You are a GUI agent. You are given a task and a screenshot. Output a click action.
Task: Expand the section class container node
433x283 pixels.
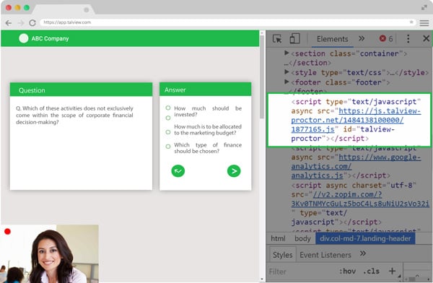pyautogui.click(x=287, y=53)
